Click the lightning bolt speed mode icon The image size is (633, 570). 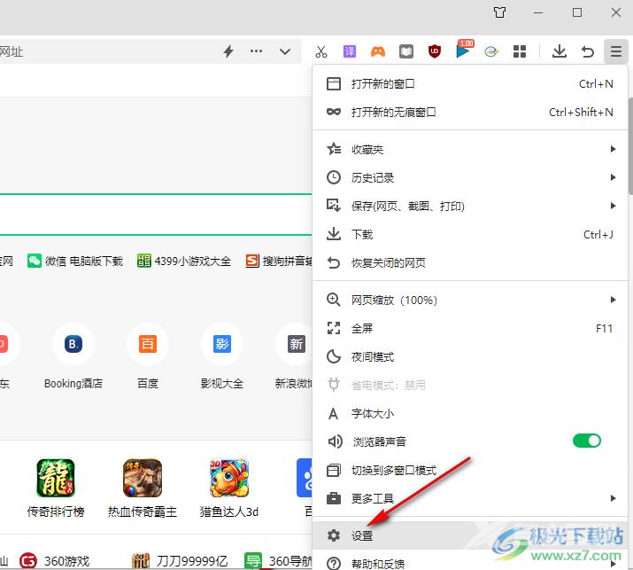tap(228, 51)
